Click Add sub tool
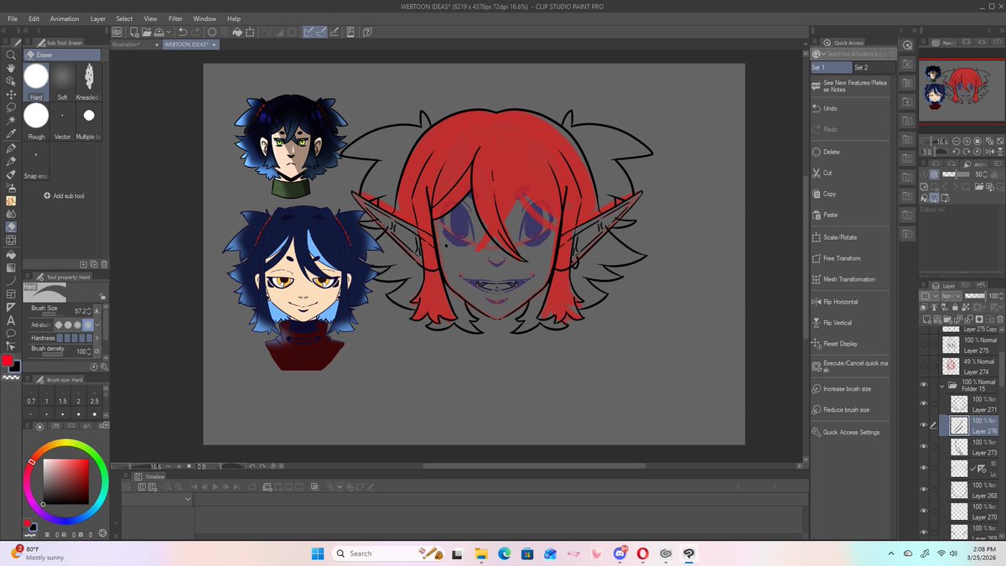The width and height of the screenshot is (1006, 566). (64, 195)
